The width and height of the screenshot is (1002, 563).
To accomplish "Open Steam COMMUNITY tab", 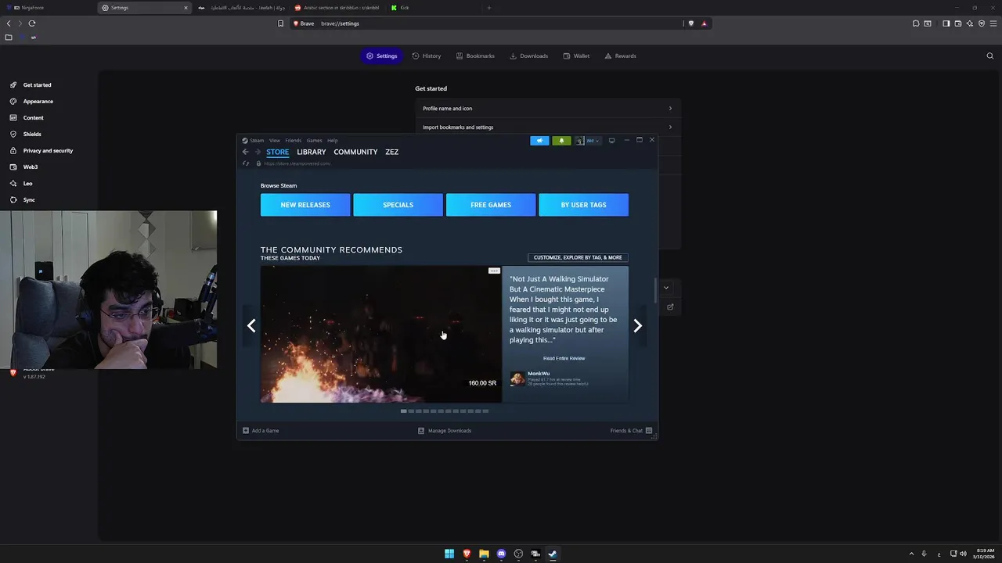I will [x=355, y=152].
